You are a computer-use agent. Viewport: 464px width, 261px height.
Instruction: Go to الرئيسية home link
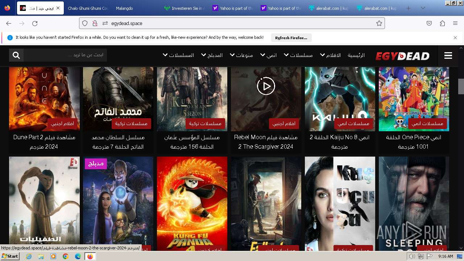coord(356,55)
